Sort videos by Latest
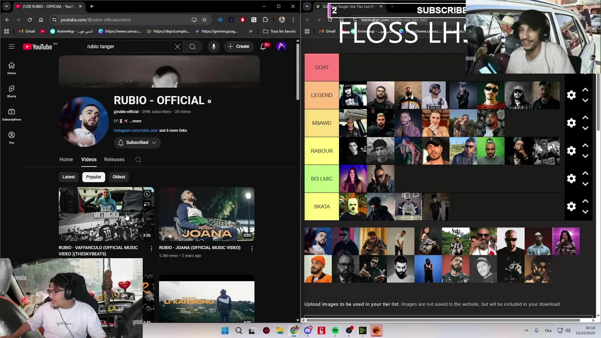The width and height of the screenshot is (601, 338). [x=69, y=177]
